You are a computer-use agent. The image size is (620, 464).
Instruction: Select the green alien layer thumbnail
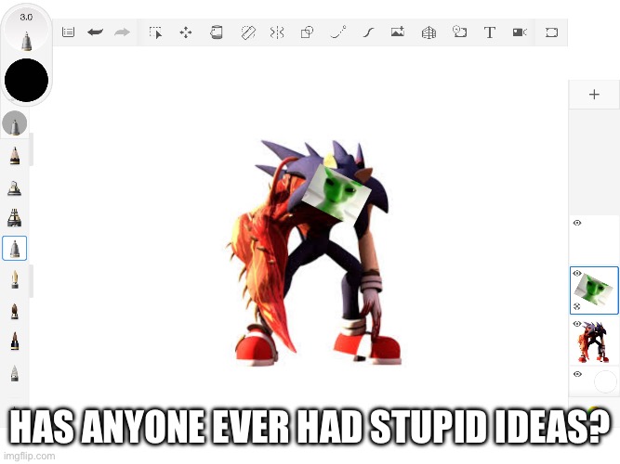[594, 290]
